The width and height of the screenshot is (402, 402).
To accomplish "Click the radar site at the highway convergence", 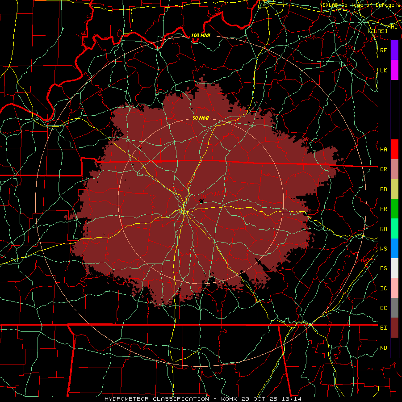I will (183, 211).
